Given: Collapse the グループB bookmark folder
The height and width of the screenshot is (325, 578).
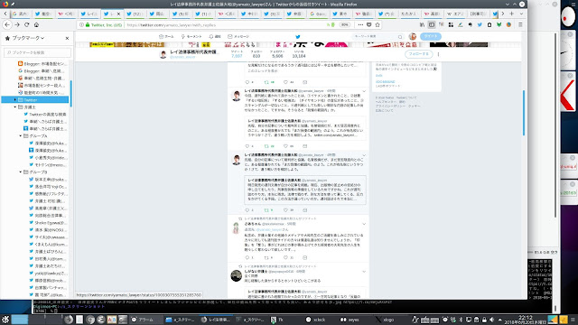Looking at the screenshot, I should [x=21, y=172].
